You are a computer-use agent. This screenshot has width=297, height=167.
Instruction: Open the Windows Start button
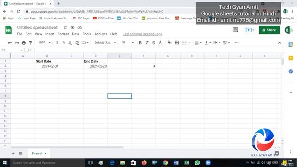click(5, 163)
